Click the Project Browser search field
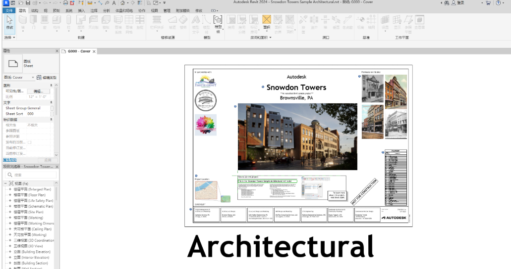Viewport: 511px width, 269px height. coord(31,175)
